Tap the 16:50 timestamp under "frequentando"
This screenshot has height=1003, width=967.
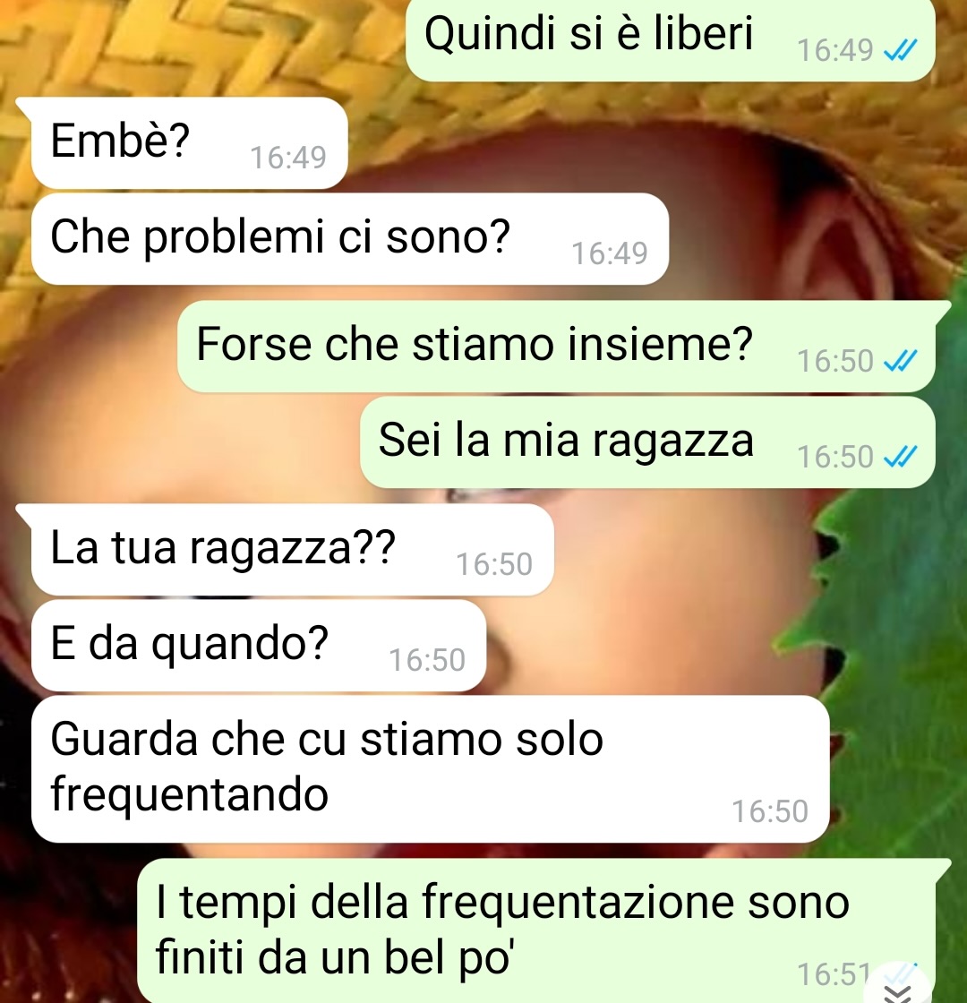pyautogui.click(x=770, y=811)
